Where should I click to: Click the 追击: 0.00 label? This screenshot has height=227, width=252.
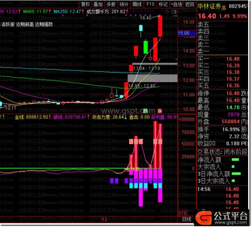[139, 117]
